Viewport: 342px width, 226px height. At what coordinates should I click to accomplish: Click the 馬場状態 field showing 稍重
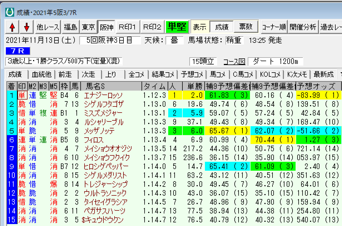coord(234,41)
